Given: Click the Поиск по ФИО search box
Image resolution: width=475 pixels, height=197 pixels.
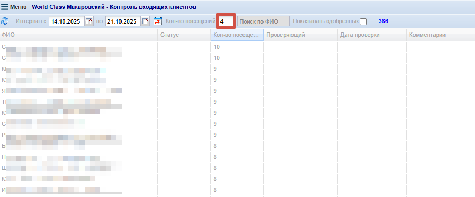Looking at the screenshot, I should click(263, 21).
